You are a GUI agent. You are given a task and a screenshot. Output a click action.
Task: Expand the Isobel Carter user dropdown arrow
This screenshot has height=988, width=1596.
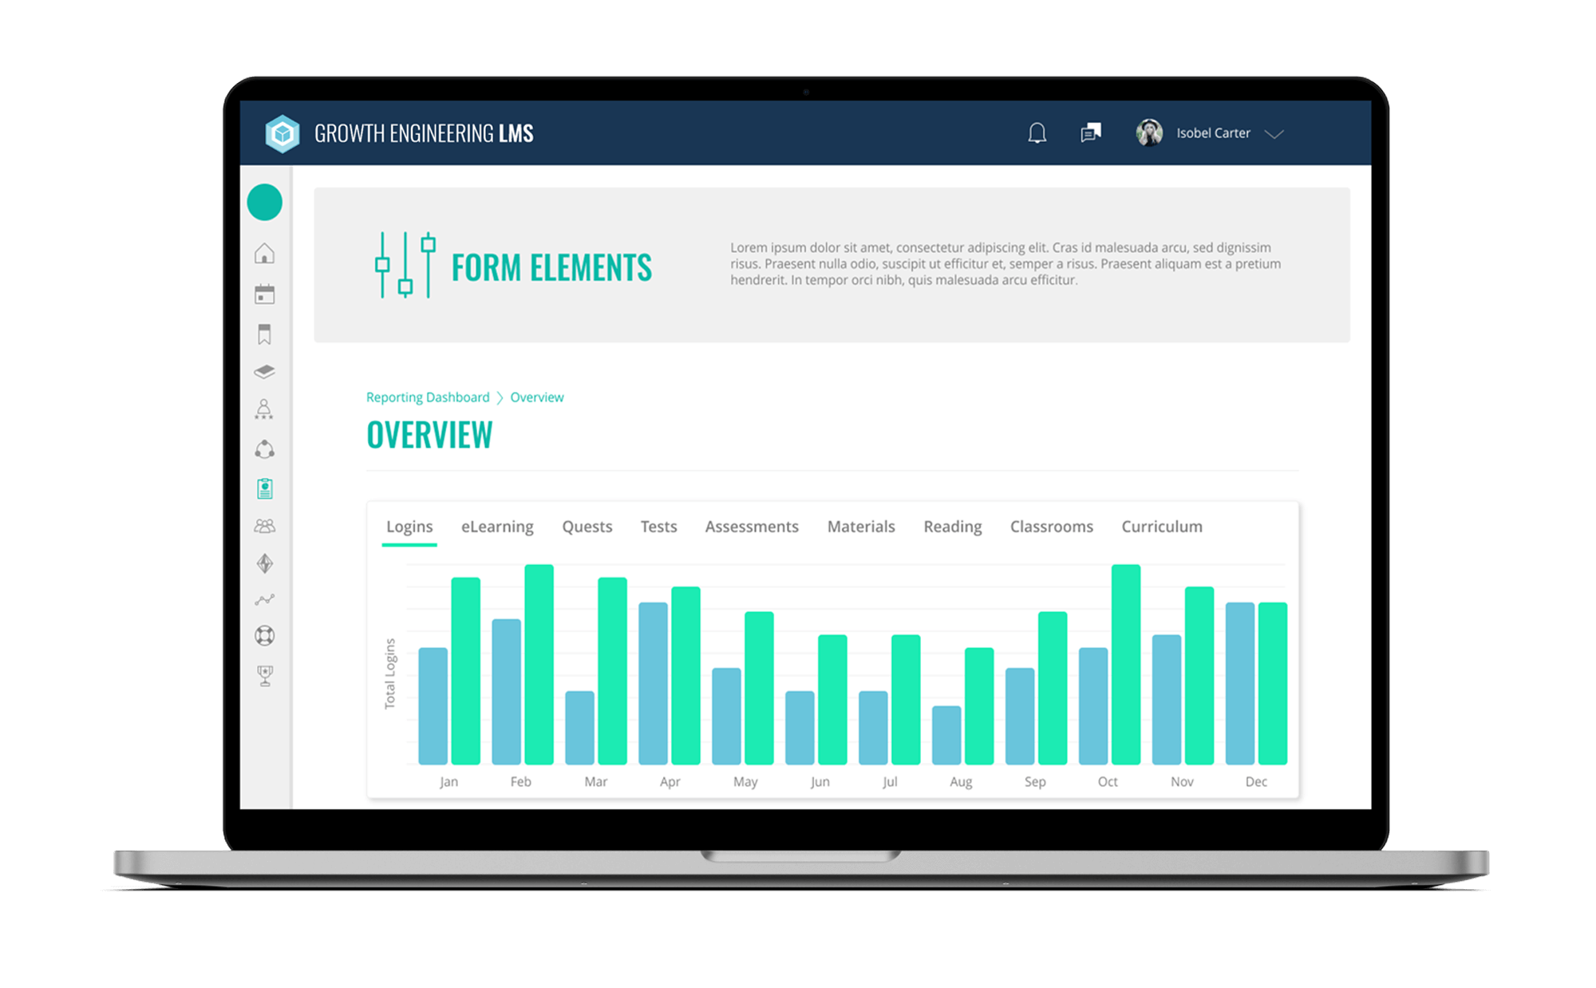pyautogui.click(x=1274, y=134)
